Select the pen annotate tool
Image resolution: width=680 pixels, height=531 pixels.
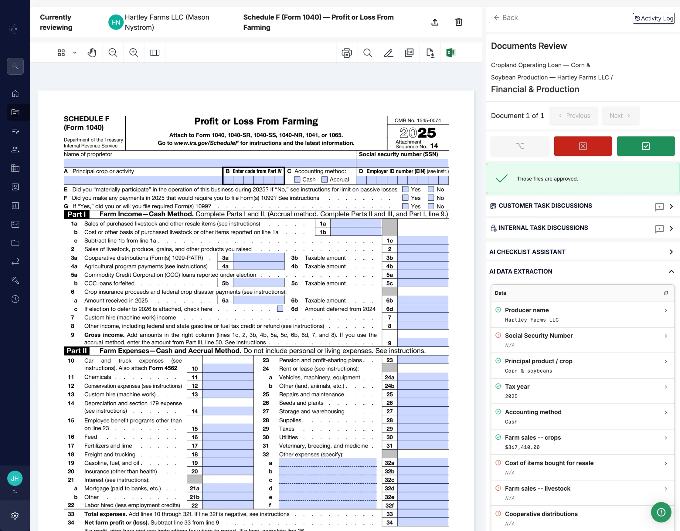pos(388,52)
